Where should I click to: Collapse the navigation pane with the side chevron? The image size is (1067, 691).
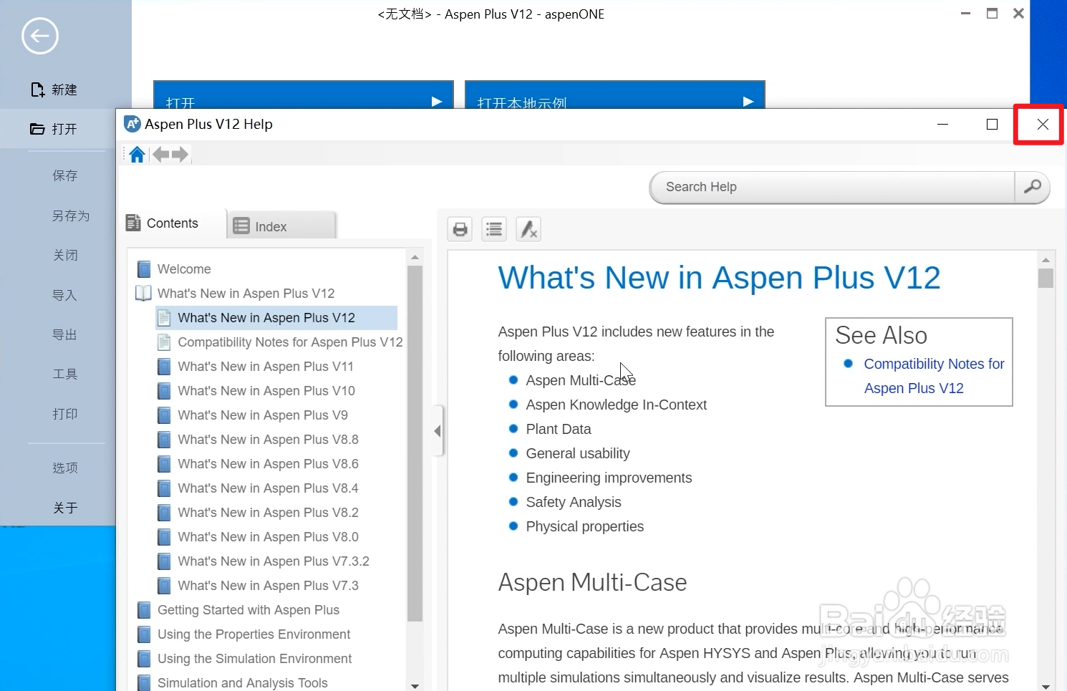(x=438, y=430)
